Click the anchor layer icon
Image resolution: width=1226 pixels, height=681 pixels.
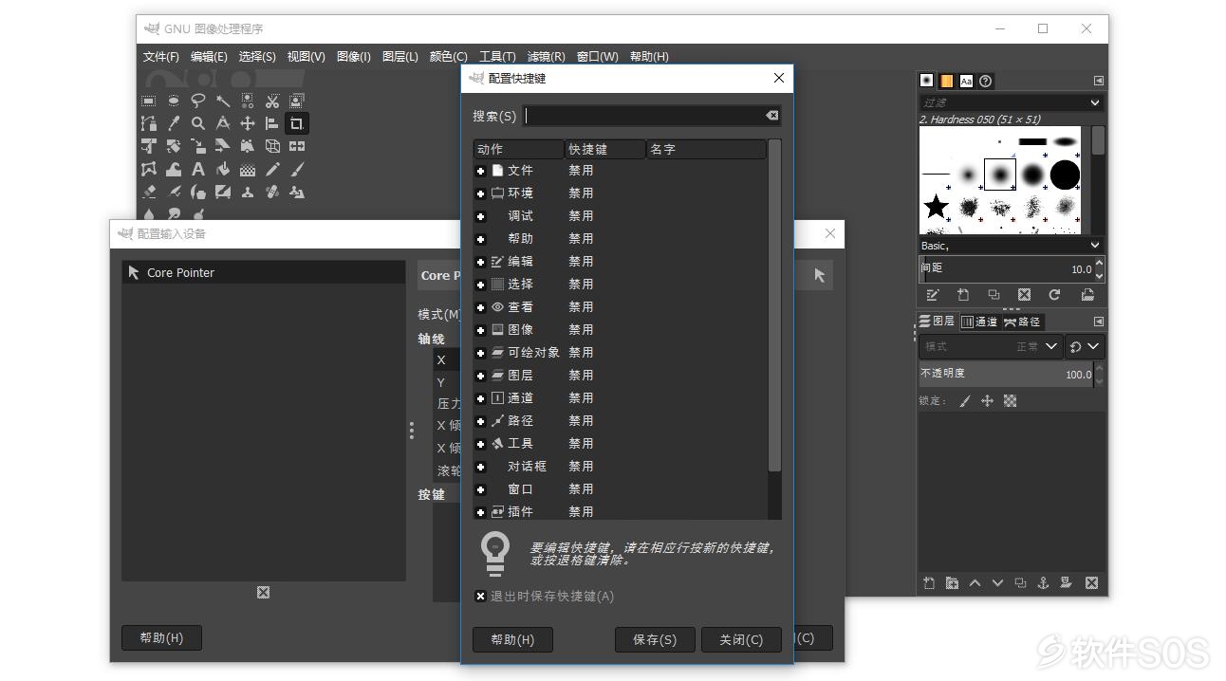click(x=1043, y=582)
